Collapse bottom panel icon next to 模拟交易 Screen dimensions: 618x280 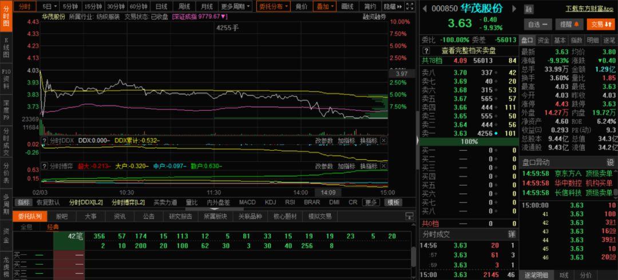coord(410,216)
